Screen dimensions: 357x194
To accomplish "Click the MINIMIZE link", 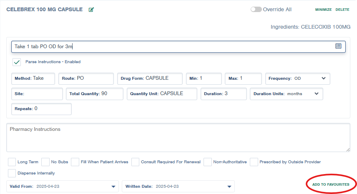I will point(323,10).
